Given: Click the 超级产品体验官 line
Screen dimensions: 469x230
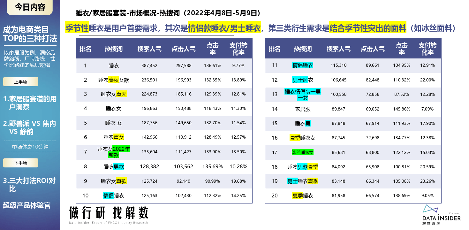Looking at the screenshot, I should point(27,205).
